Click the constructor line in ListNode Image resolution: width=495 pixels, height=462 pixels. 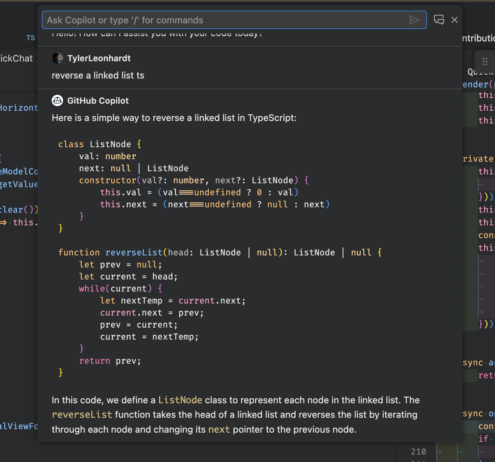point(193,180)
